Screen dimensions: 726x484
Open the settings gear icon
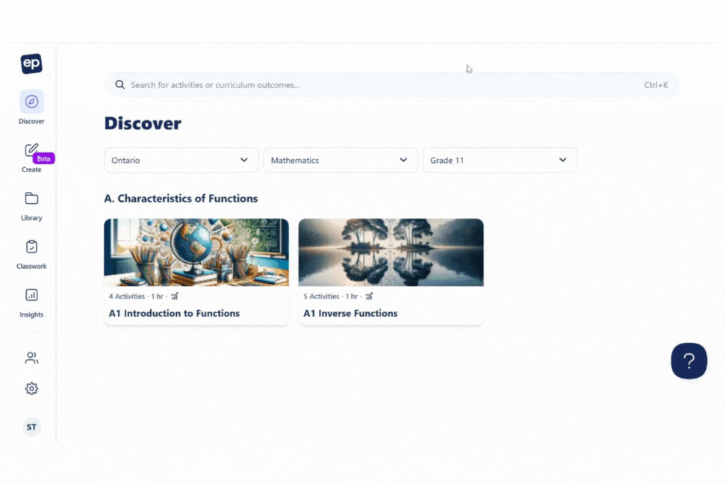tap(31, 388)
